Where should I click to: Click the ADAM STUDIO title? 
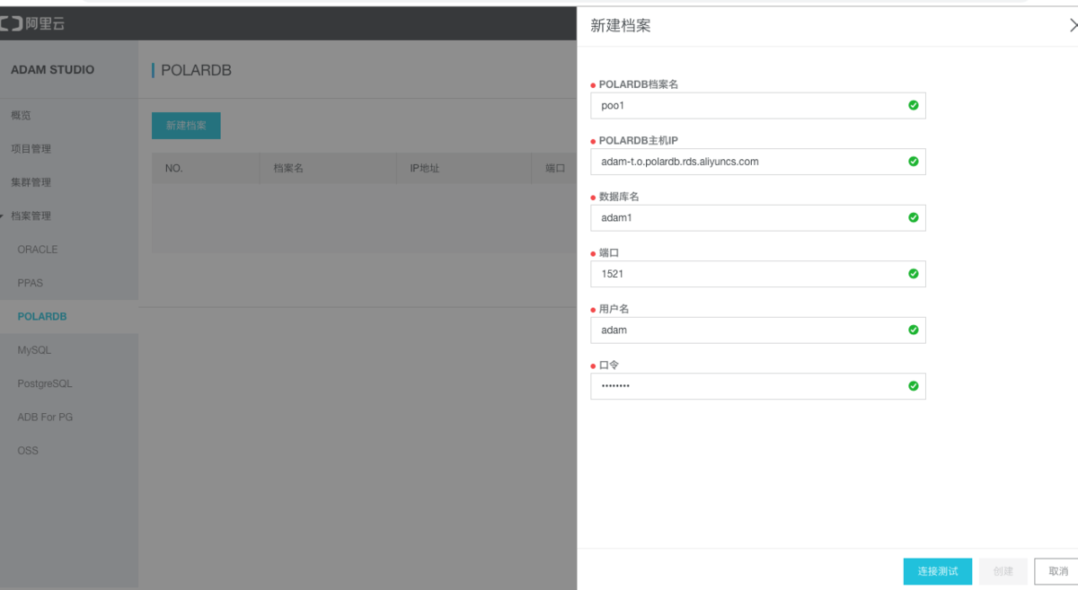coord(52,70)
